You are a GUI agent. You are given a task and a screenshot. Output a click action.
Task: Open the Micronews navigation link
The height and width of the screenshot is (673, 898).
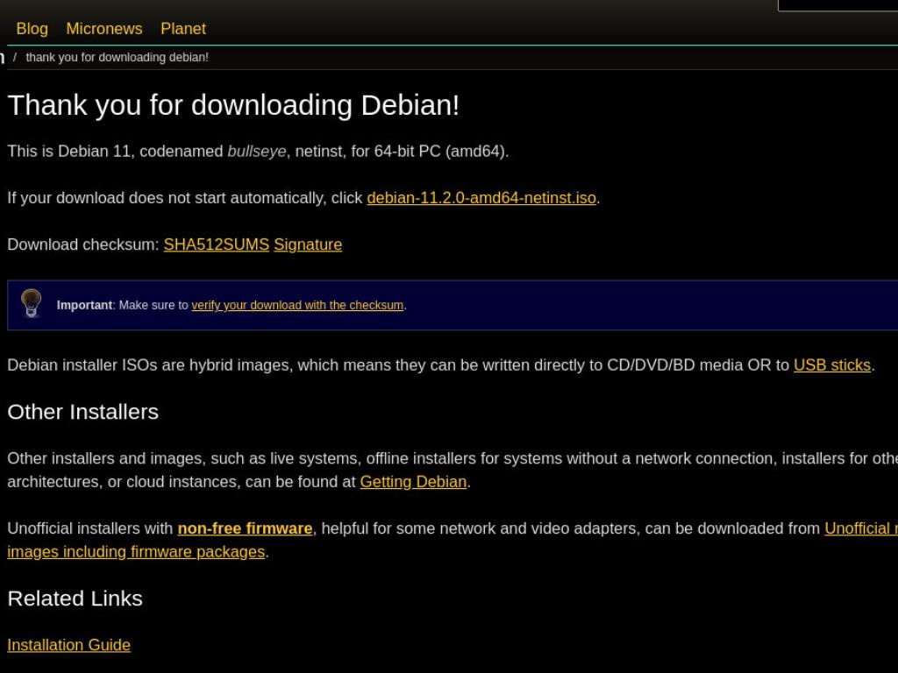pos(104,29)
